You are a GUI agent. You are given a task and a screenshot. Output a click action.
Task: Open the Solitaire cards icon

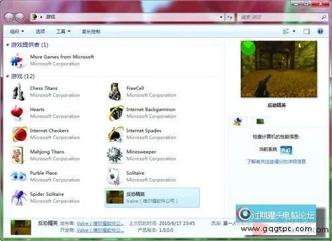pyautogui.click(x=114, y=176)
